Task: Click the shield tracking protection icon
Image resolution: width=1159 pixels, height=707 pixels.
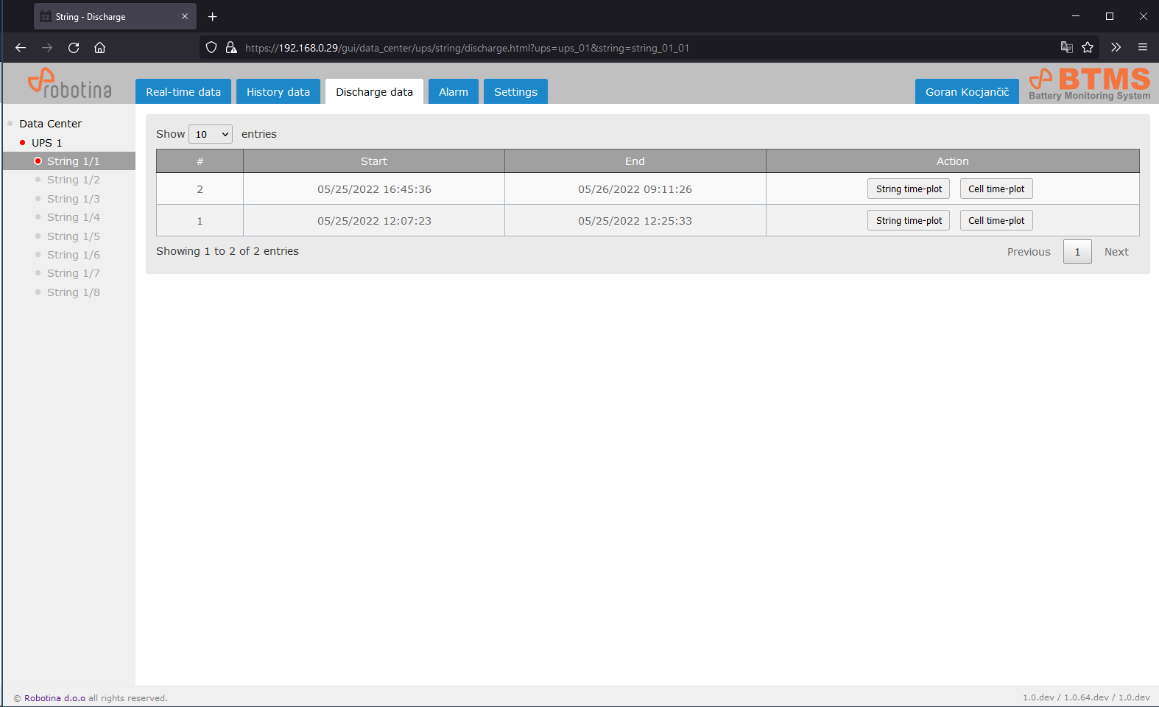Action: pyautogui.click(x=211, y=48)
